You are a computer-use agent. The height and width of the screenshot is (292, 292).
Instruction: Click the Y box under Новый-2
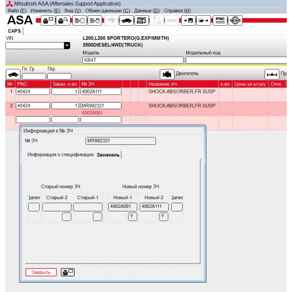164,217
